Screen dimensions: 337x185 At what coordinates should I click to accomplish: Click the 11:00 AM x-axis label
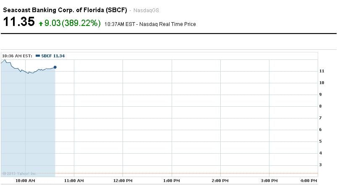(73, 180)
